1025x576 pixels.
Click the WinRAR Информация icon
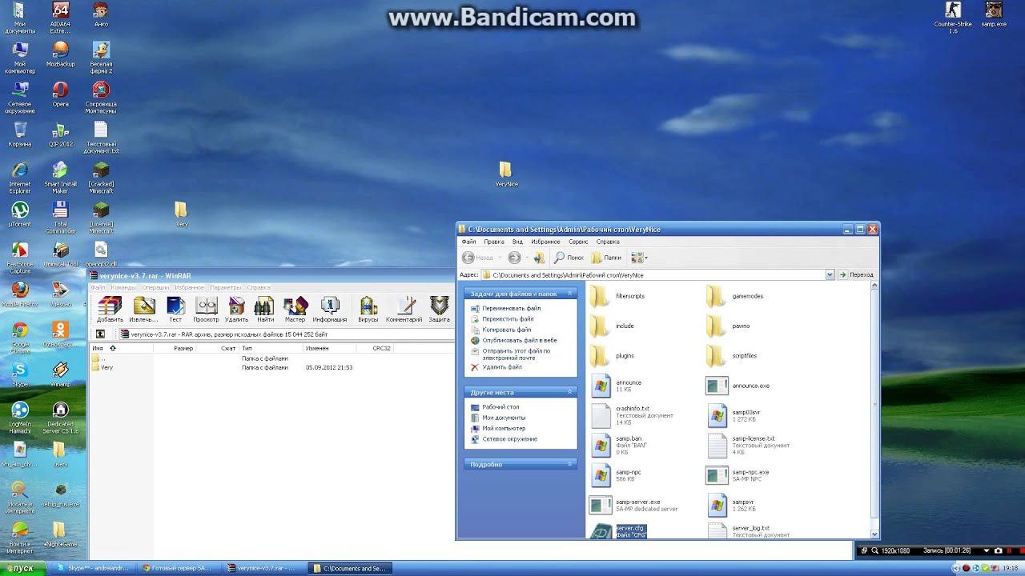tap(330, 309)
